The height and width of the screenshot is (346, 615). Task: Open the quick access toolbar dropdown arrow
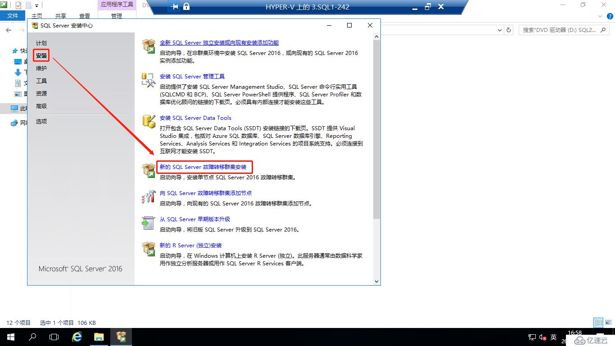point(36,5)
